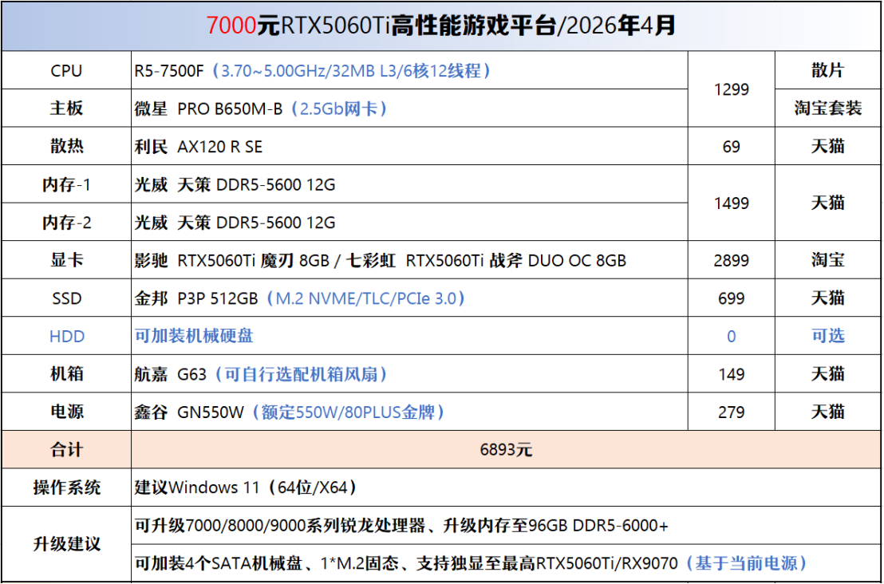
Task: Click the price cell '699'
Action: coord(732,298)
